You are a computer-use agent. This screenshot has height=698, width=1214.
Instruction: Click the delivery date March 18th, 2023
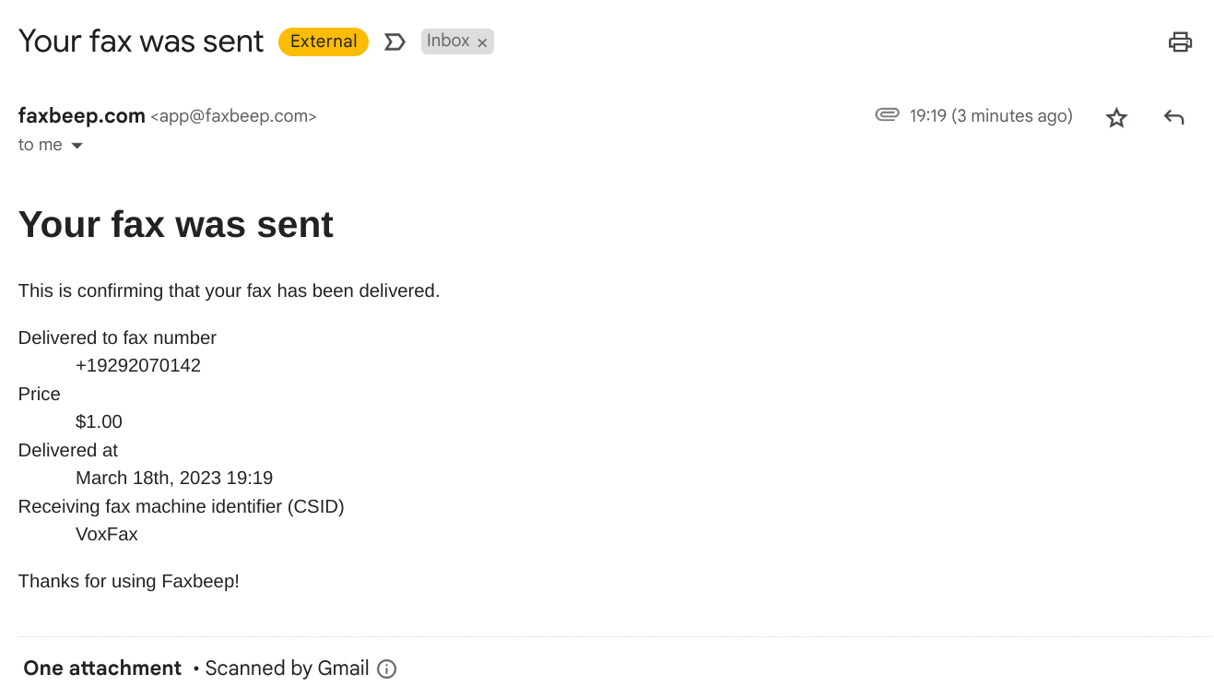click(148, 479)
